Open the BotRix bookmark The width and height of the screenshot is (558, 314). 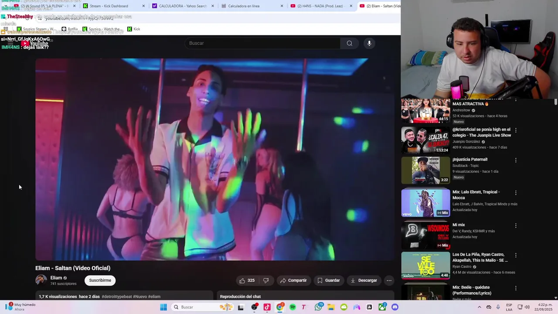tap(70, 29)
